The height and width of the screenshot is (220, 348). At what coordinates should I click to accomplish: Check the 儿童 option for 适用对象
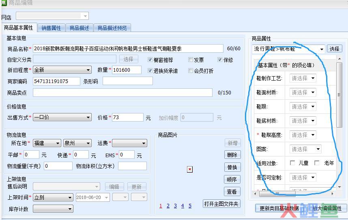(x=292, y=163)
